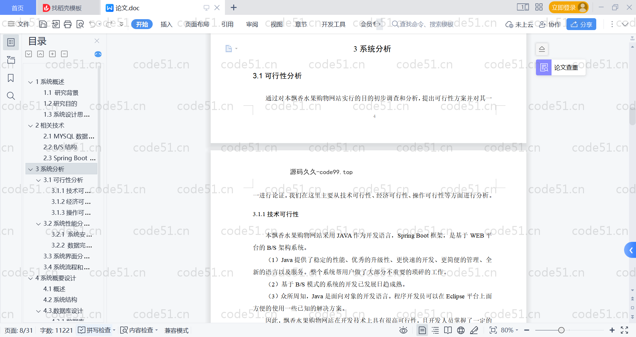The image size is (636, 337).
Task: Collapse the '2 相关技术' tree node
Action: click(30, 126)
